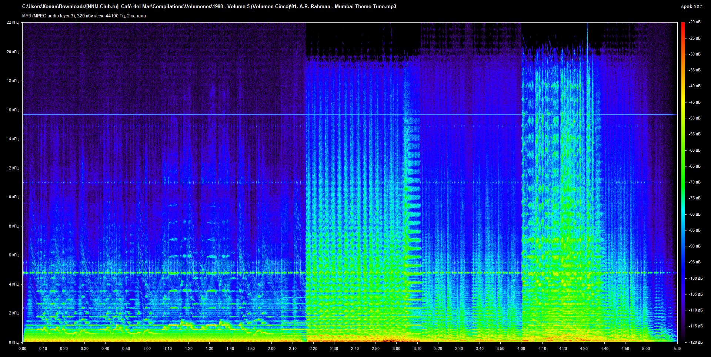Click the vertical color gradient bar
The width and height of the screenshot is (711, 357).
(x=683, y=182)
